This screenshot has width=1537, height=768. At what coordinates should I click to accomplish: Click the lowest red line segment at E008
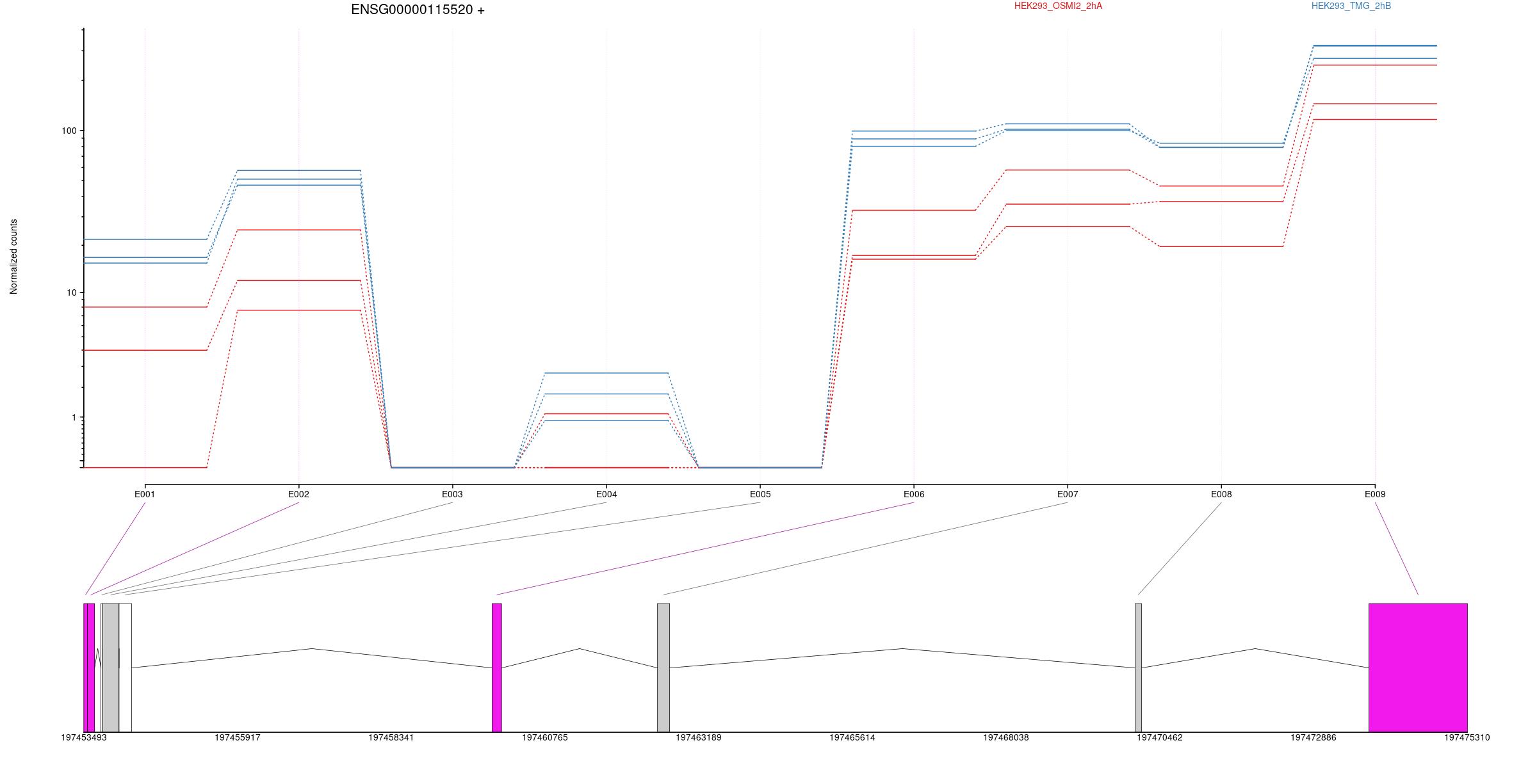1221,246
